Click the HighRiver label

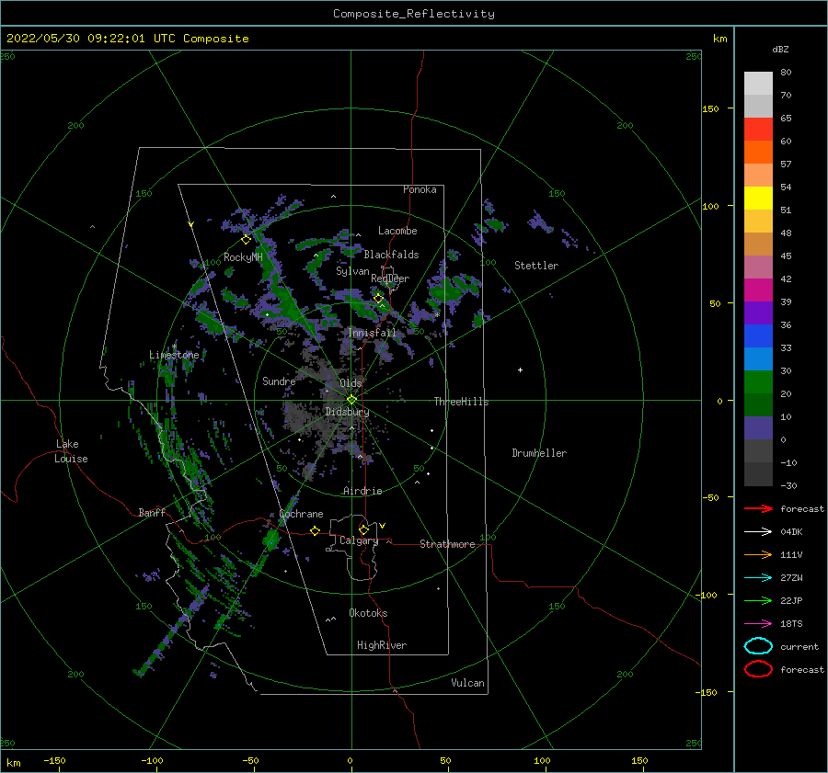(x=382, y=645)
